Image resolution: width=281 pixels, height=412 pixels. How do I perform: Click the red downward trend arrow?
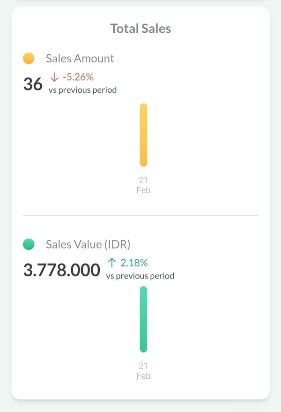(x=55, y=77)
